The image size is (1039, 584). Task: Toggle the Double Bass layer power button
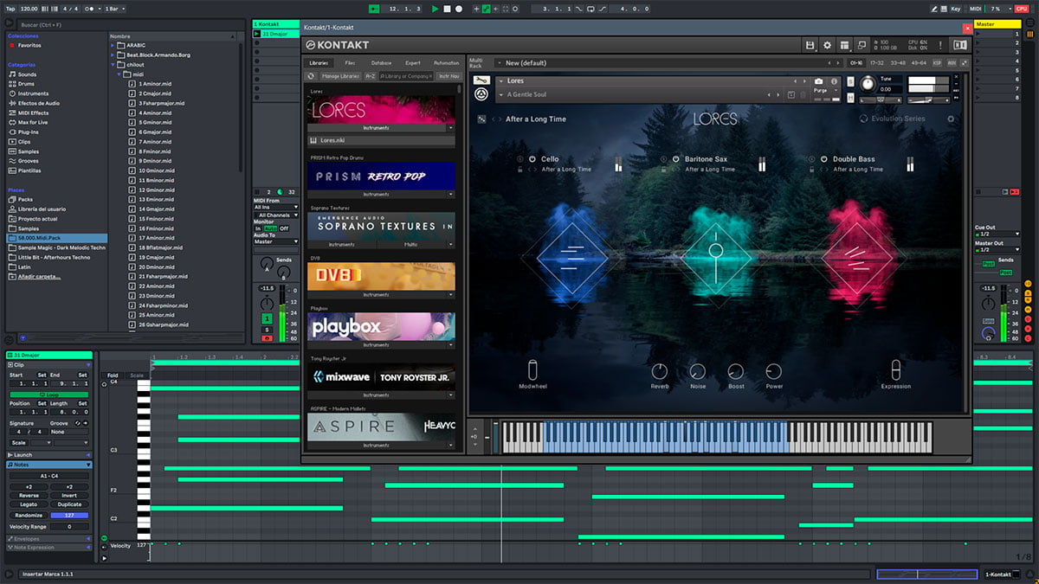tap(823, 159)
